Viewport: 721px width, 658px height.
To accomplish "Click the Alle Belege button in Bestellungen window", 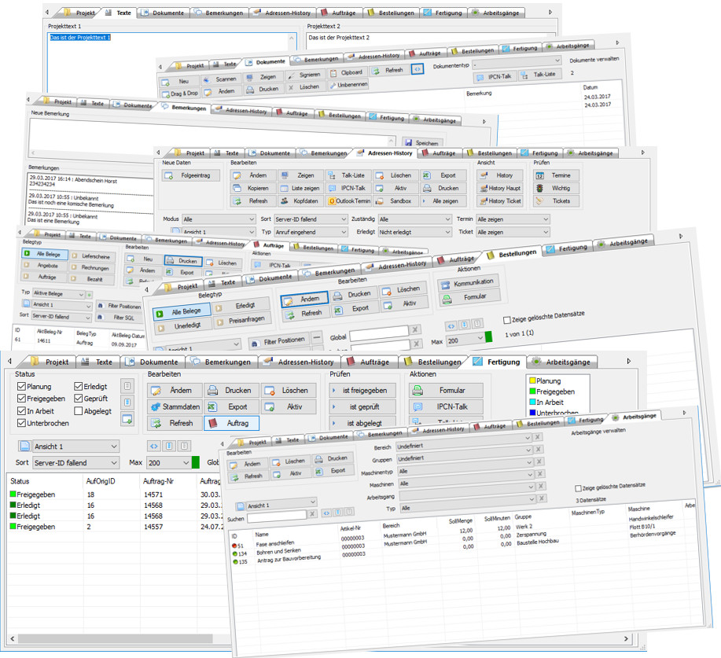I will (x=181, y=313).
